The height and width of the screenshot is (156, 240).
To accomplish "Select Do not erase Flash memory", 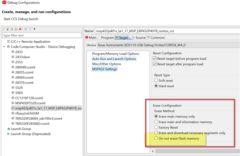I will click(x=156, y=138).
